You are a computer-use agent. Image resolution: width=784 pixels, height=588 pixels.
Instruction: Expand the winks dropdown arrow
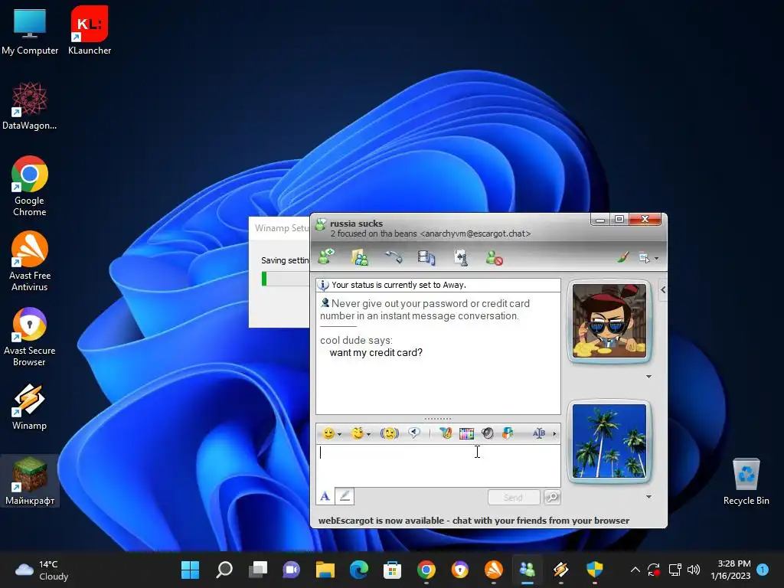tap(368, 434)
